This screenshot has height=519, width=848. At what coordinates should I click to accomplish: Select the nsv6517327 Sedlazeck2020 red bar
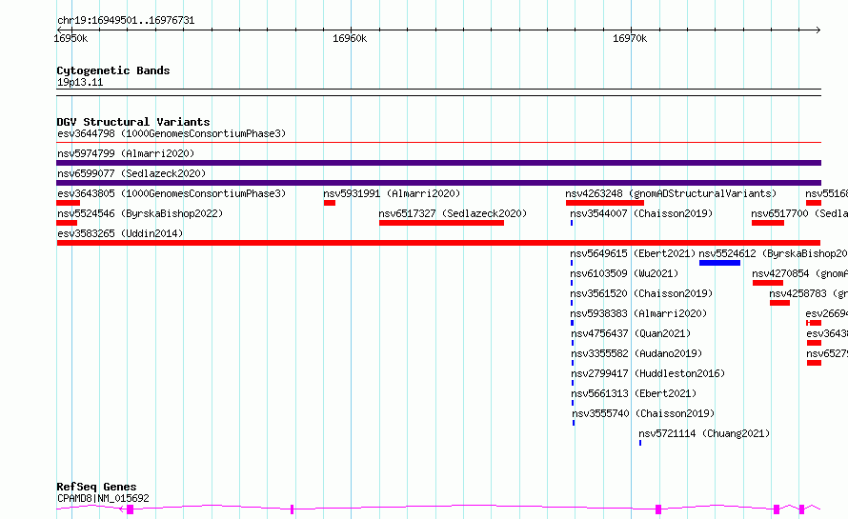[441, 223]
